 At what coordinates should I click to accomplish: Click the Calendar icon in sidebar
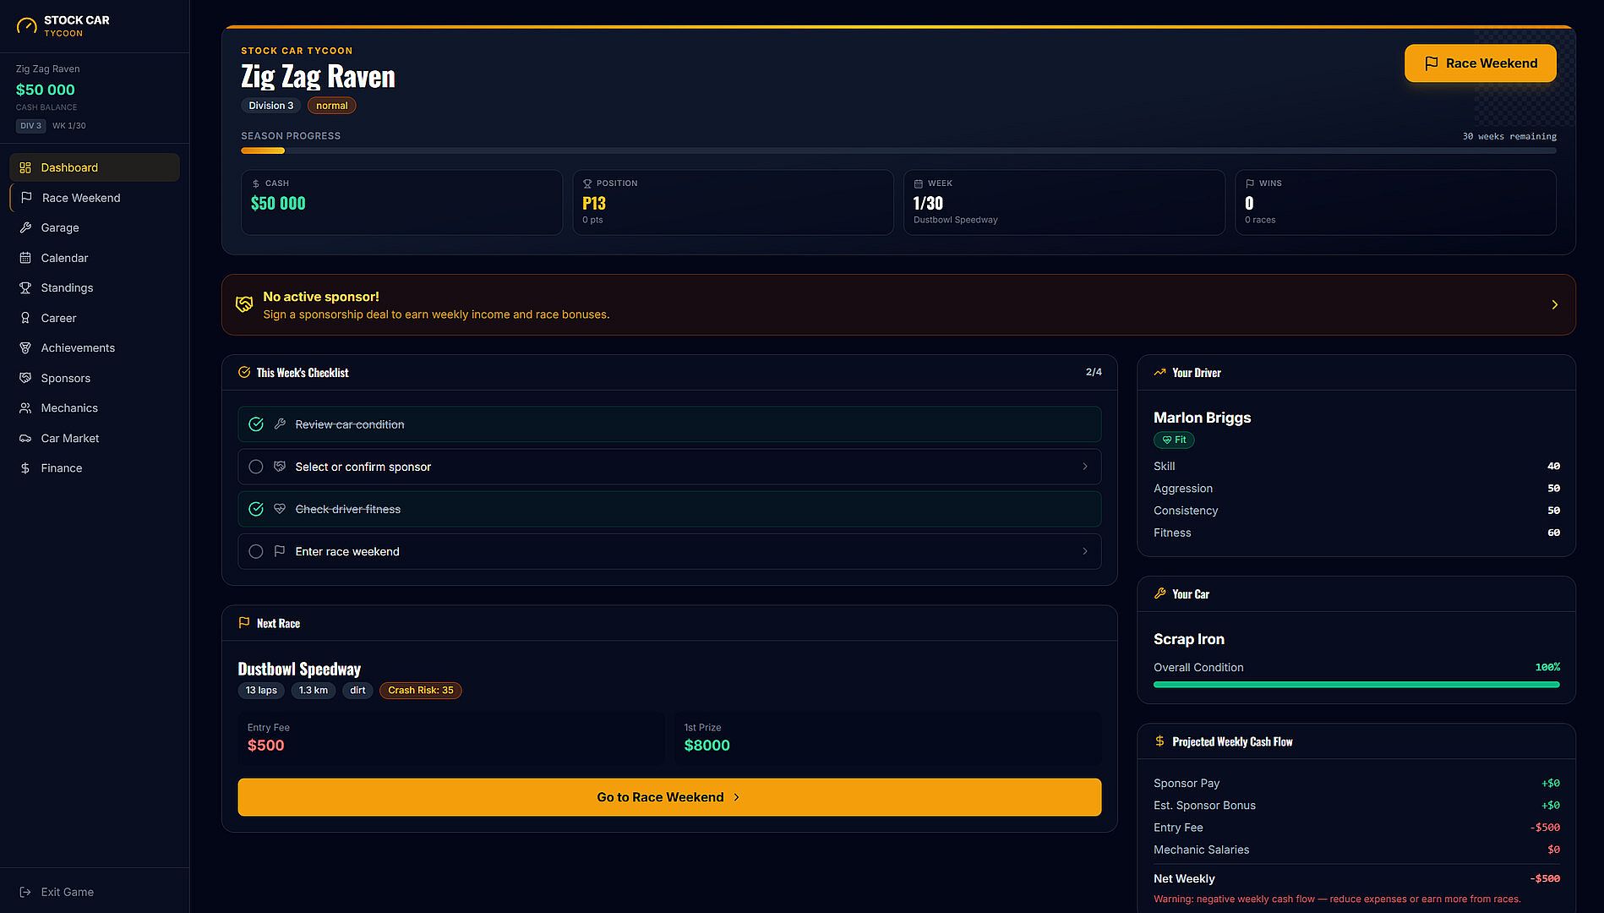click(x=25, y=258)
